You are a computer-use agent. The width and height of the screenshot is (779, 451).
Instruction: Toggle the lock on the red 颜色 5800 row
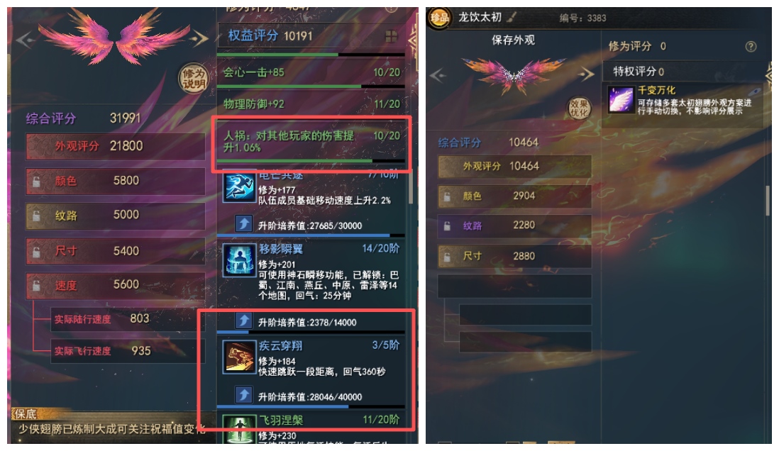click(36, 182)
